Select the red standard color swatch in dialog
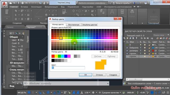 tap(53, 56)
